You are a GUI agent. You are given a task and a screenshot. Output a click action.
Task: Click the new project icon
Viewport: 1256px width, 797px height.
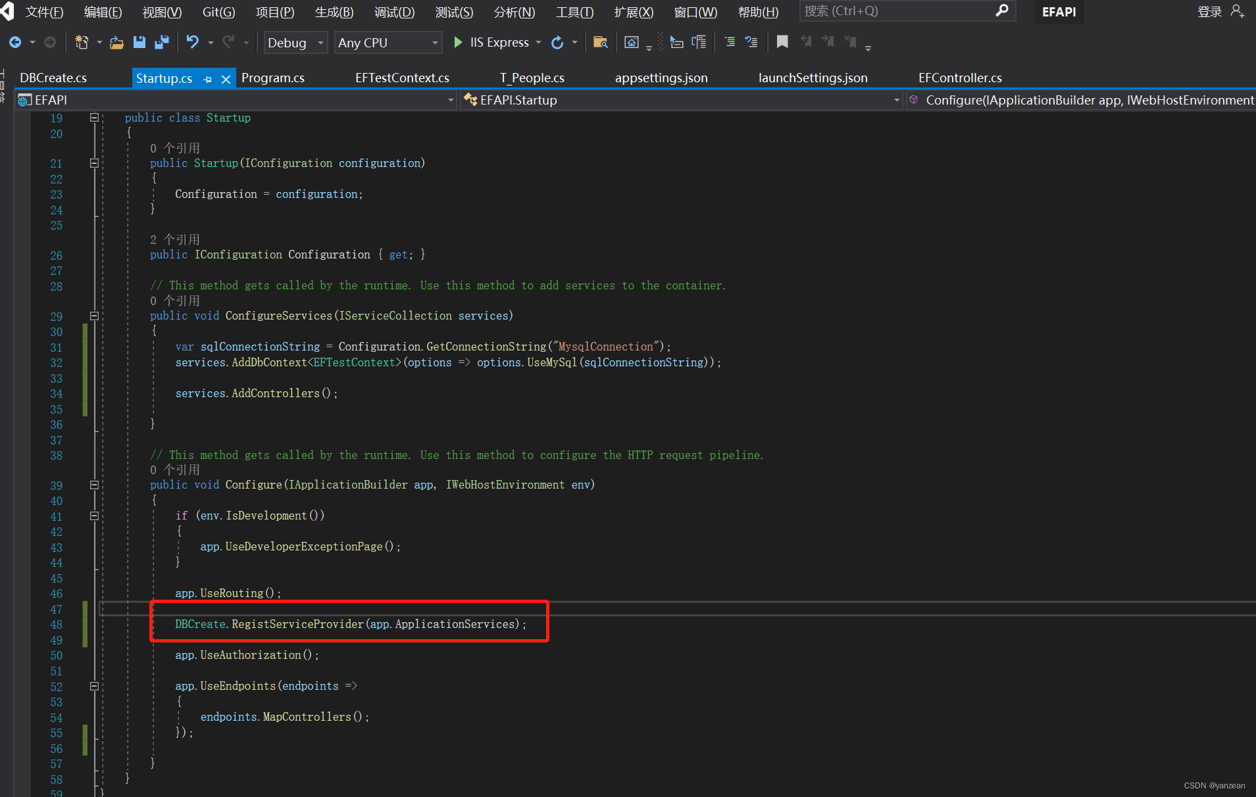click(x=82, y=43)
